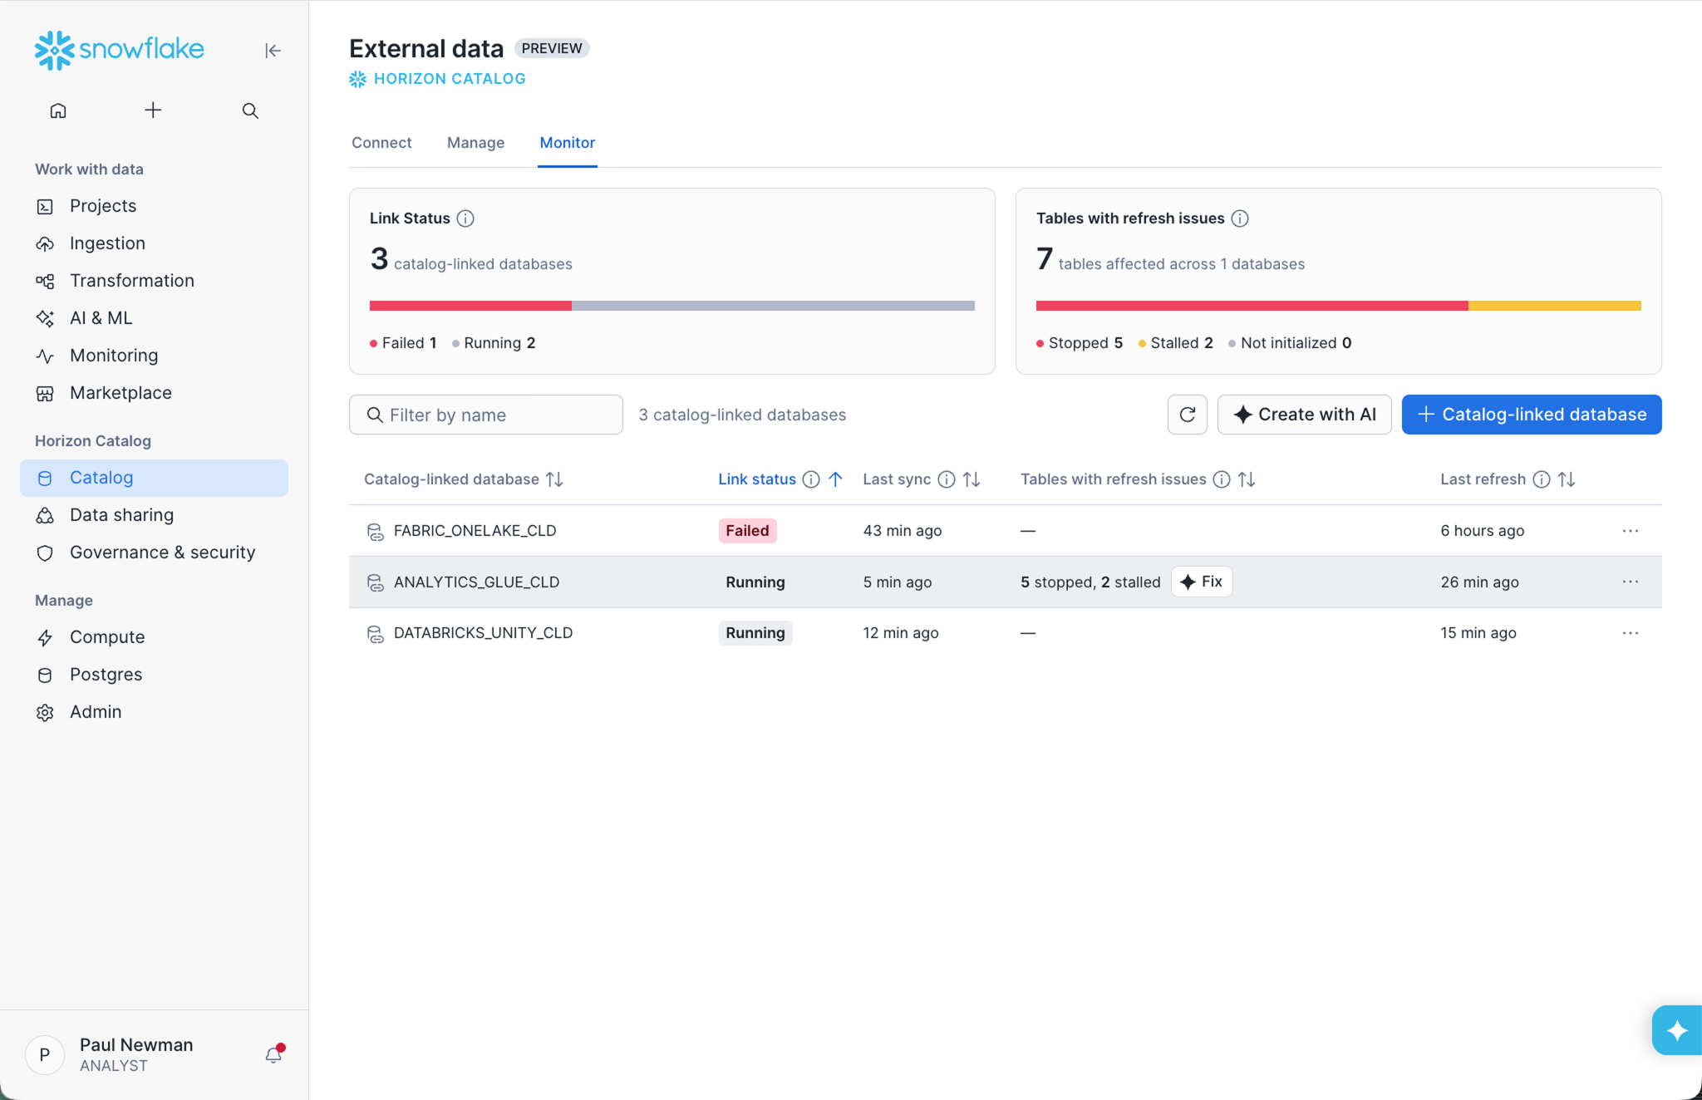Open the Marketplace
This screenshot has width=1702, height=1100.
pos(154,393)
